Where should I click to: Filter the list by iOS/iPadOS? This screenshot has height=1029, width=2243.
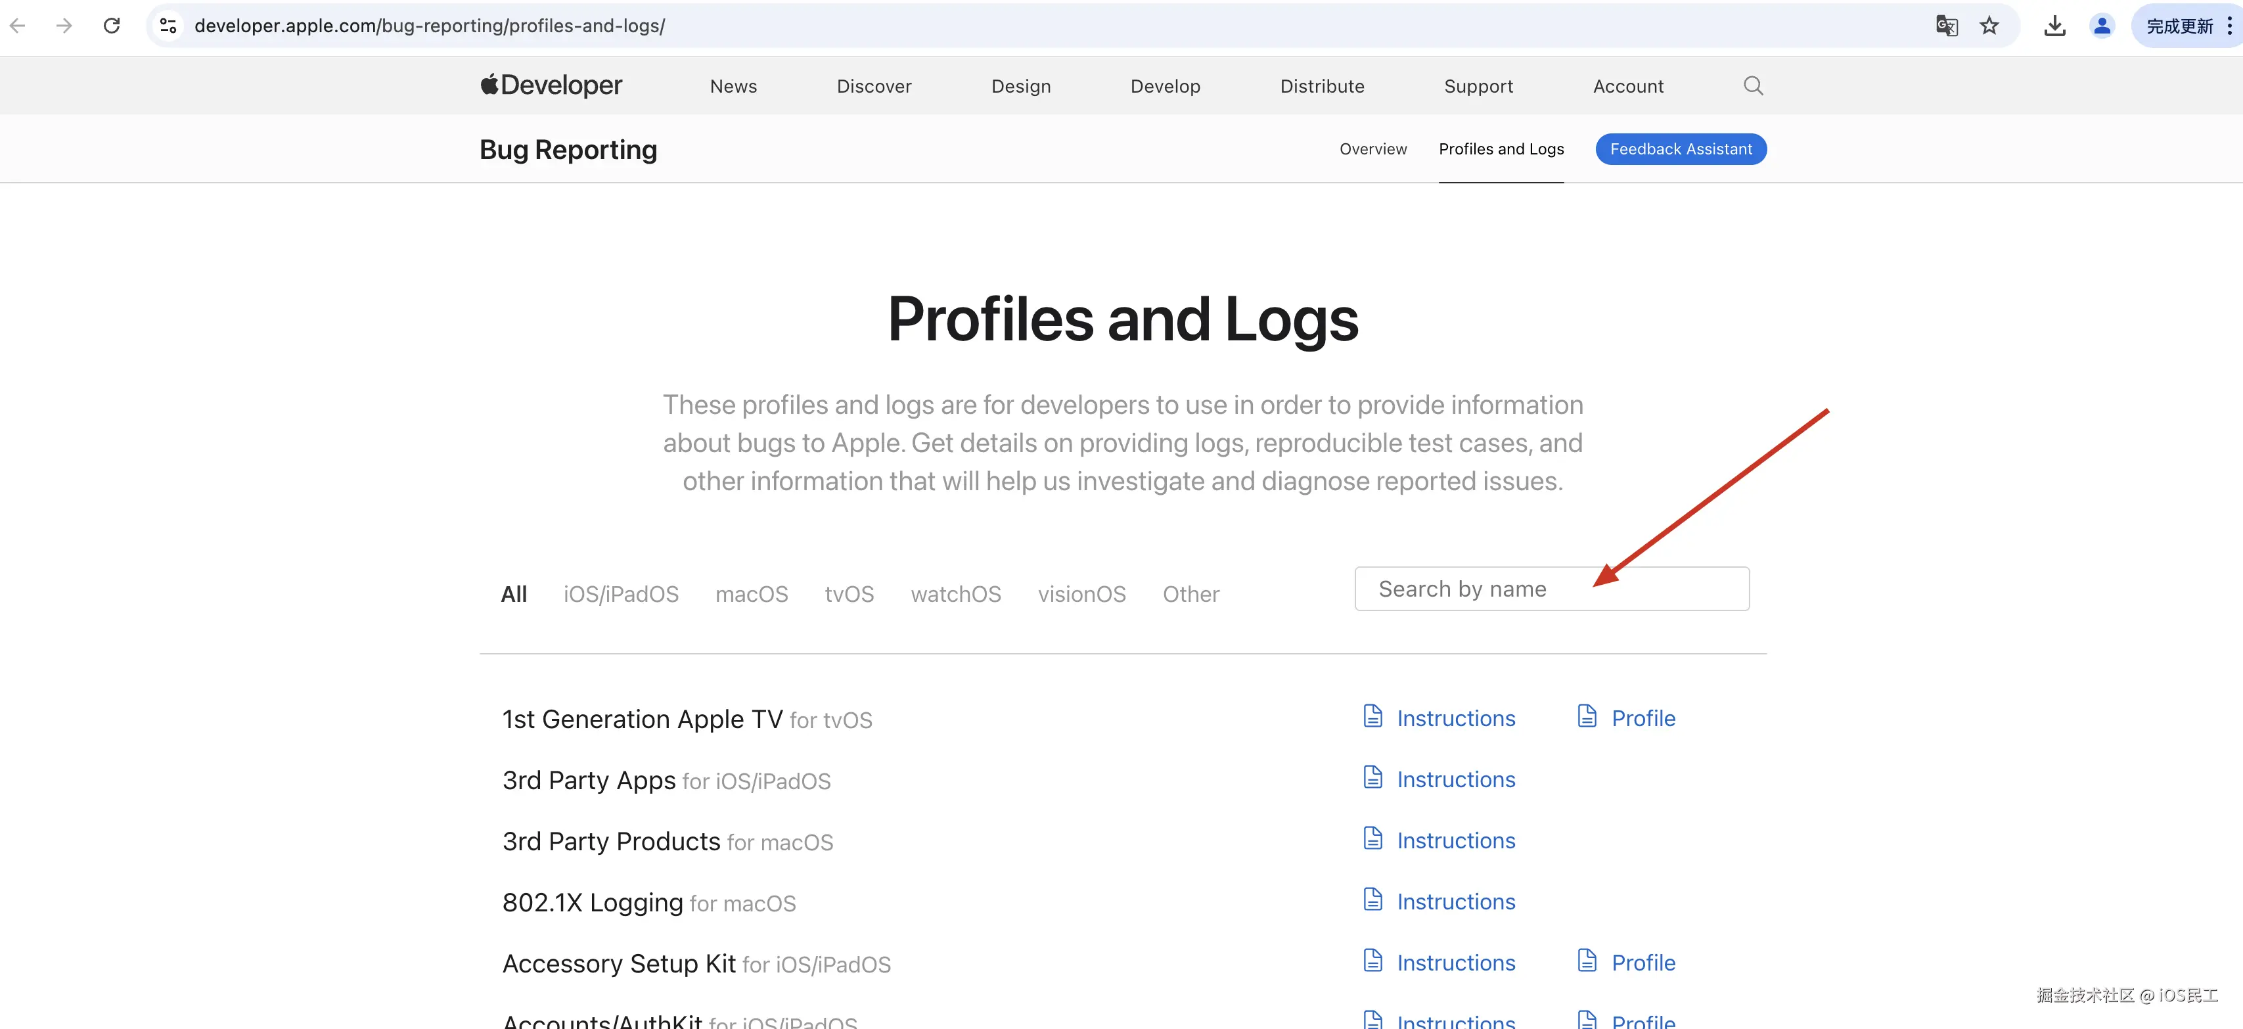[621, 594]
